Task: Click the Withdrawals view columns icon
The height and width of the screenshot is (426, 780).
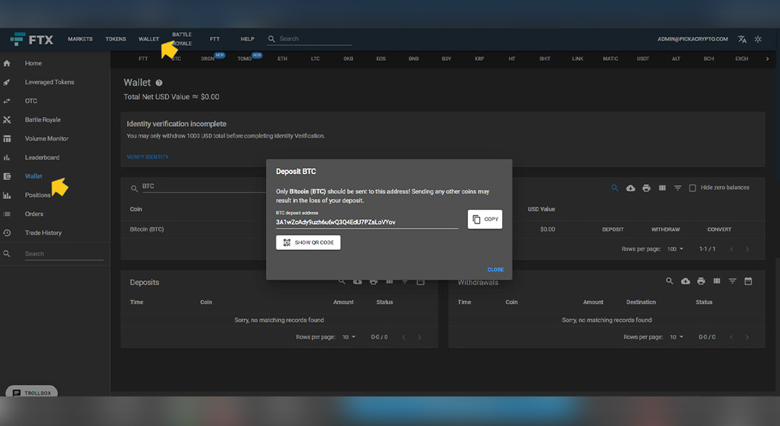Action: coord(717,281)
